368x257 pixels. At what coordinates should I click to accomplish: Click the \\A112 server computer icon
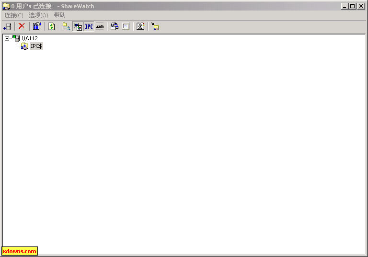[x=16, y=38]
